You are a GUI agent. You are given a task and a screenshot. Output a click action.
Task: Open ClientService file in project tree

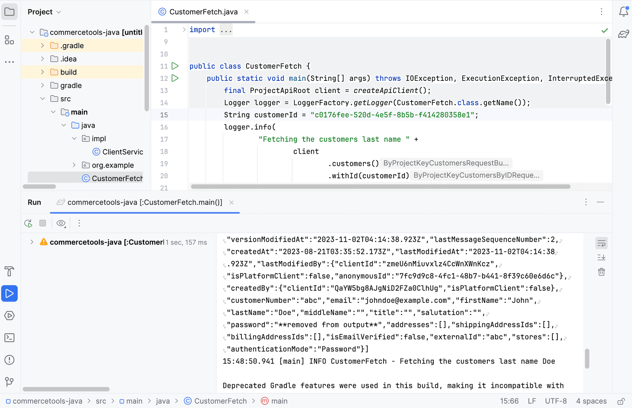point(118,152)
